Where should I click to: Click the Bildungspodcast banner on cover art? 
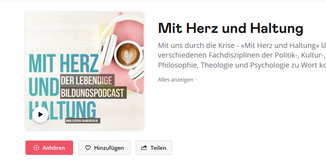(x=94, y=93)
